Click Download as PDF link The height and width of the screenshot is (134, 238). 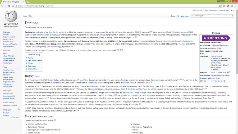tap(9, 96)
